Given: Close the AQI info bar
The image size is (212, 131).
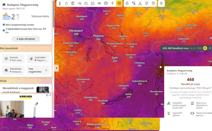Looking at the screenshot, I should pyautogui.click(x=210, y=48).
